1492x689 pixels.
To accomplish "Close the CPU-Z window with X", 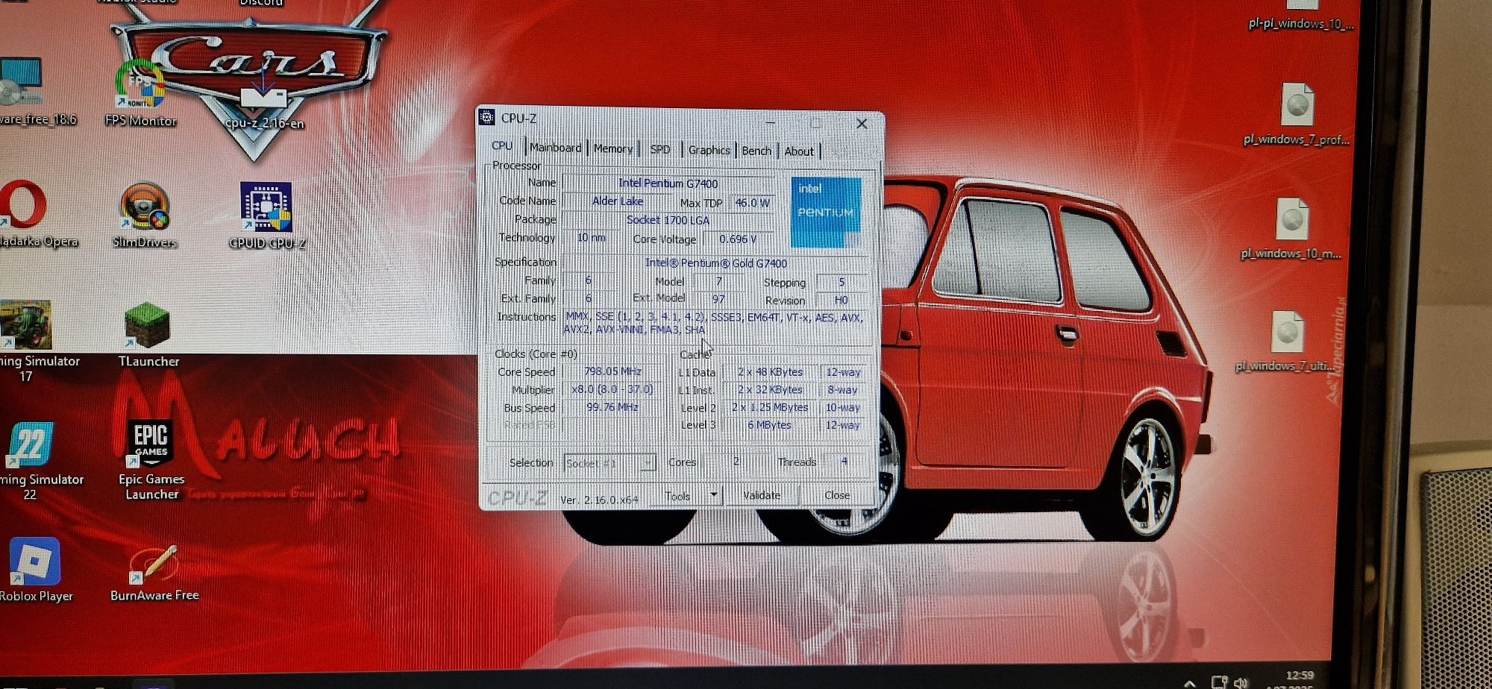I will tap(862, 124).
